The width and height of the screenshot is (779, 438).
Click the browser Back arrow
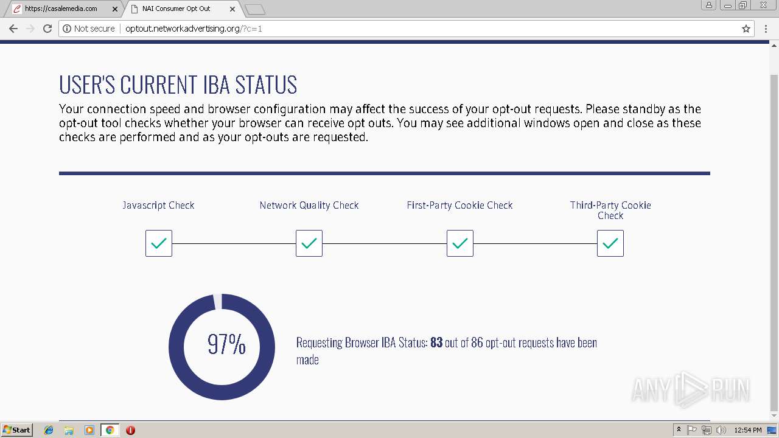[13, 29]
